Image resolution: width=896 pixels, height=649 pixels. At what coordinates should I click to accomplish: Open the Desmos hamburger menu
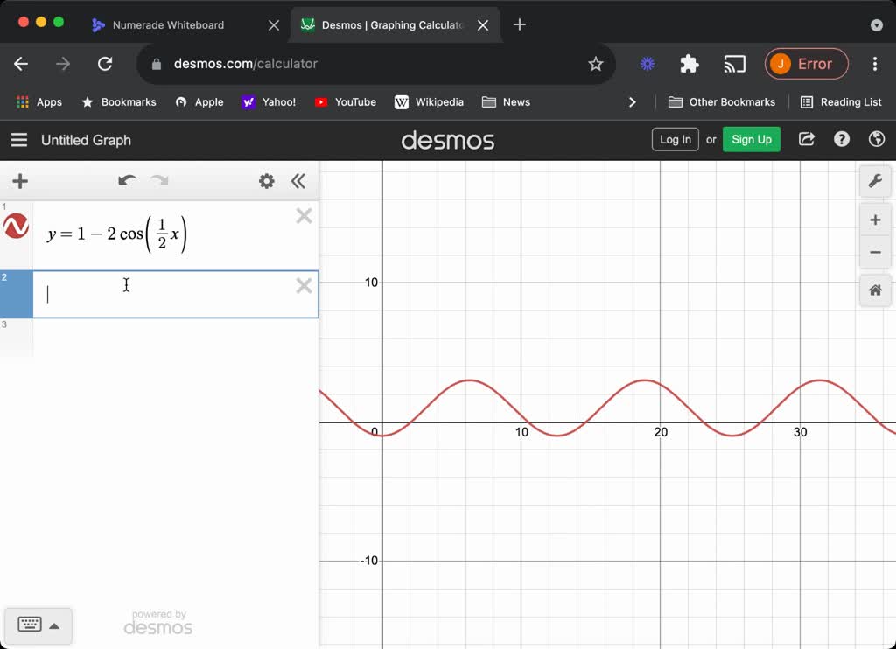click(19, 139)
